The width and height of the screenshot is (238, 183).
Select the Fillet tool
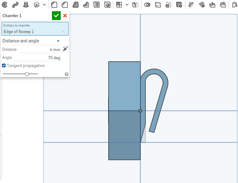point(54,5)
